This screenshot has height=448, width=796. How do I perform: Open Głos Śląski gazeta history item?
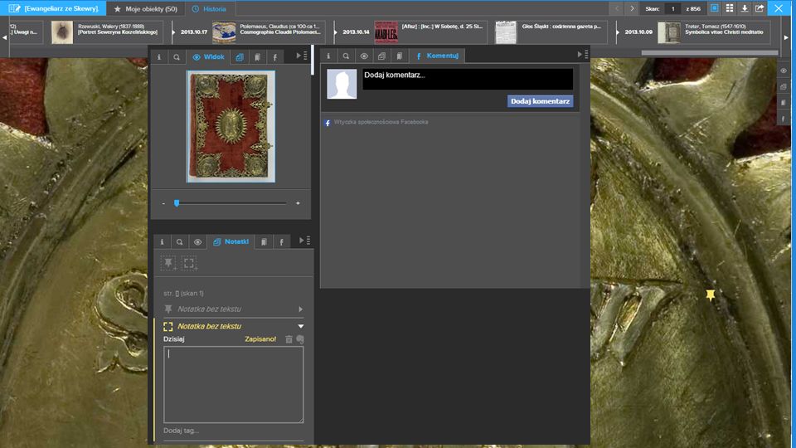point(551,32)
